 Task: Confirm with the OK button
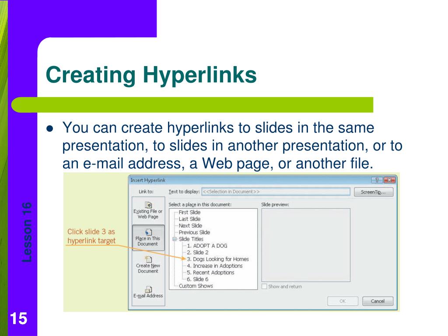[x=343, y=301]
